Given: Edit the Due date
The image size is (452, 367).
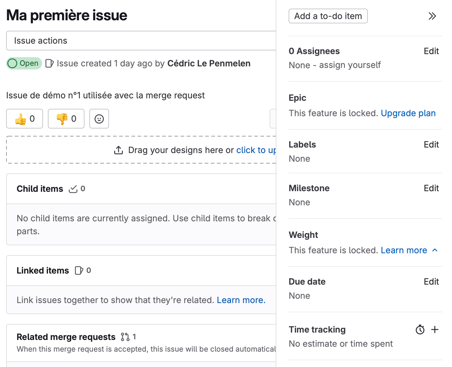Looking at the screenshot, I should click(x=431, y=281).
